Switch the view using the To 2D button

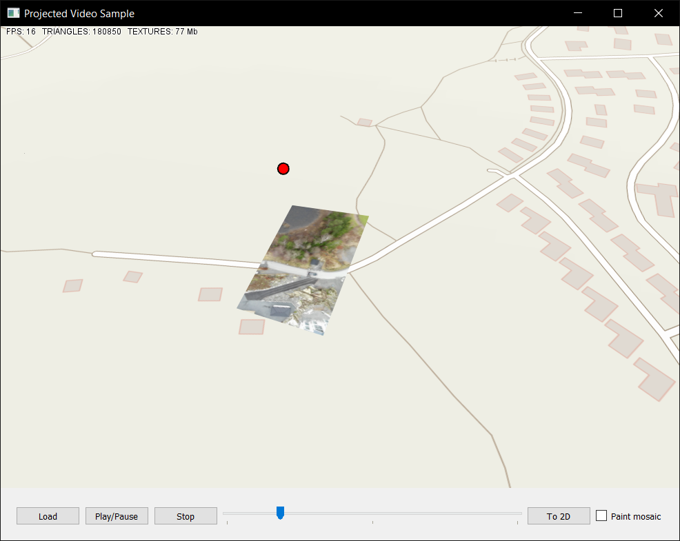click(x=559, y=516)
